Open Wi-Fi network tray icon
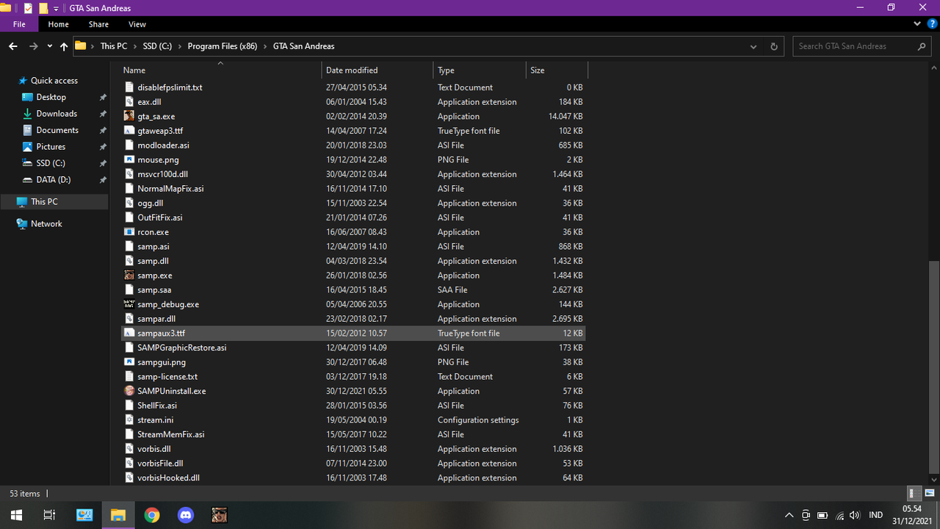Screen dimensions: 940x529 (x=839, y=516)
